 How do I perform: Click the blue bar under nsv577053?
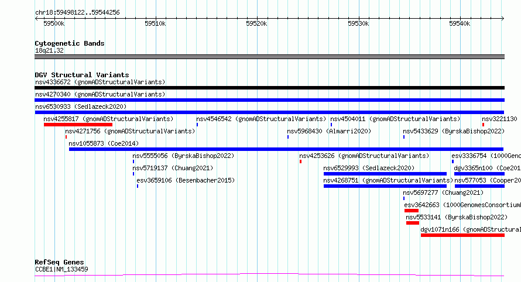pos(480,186)
